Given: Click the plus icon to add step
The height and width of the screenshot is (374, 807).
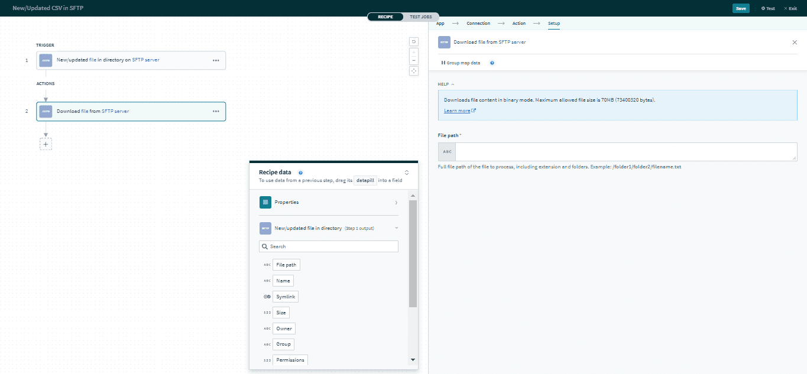Looking at the screenshot, I should coord(46,144).
